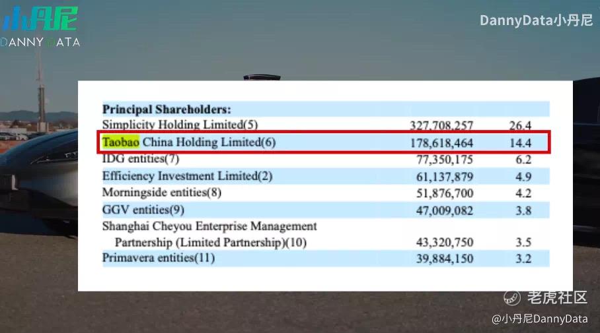
Task: Click Shanghai Cheyou Enterprise Management text
Action: 209,226
